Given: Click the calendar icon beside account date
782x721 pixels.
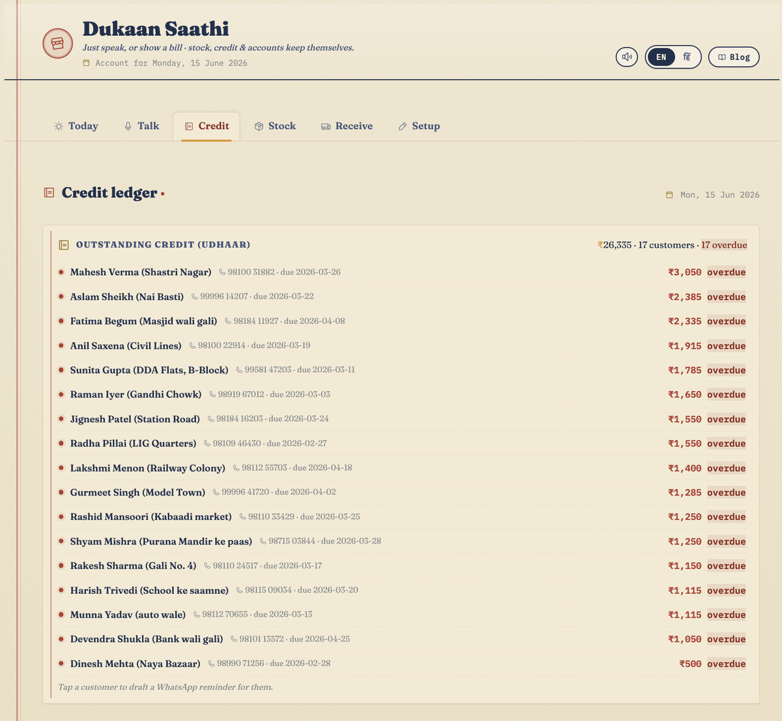Looking at the screenshot, I should point(87,63).
